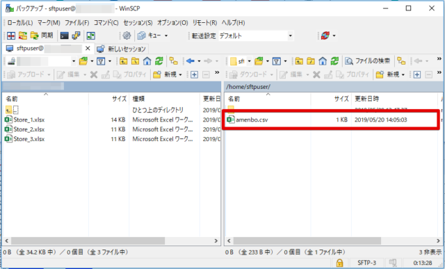
Task: Select Store_3.xlsx in local panel
Action: point(29,139)
